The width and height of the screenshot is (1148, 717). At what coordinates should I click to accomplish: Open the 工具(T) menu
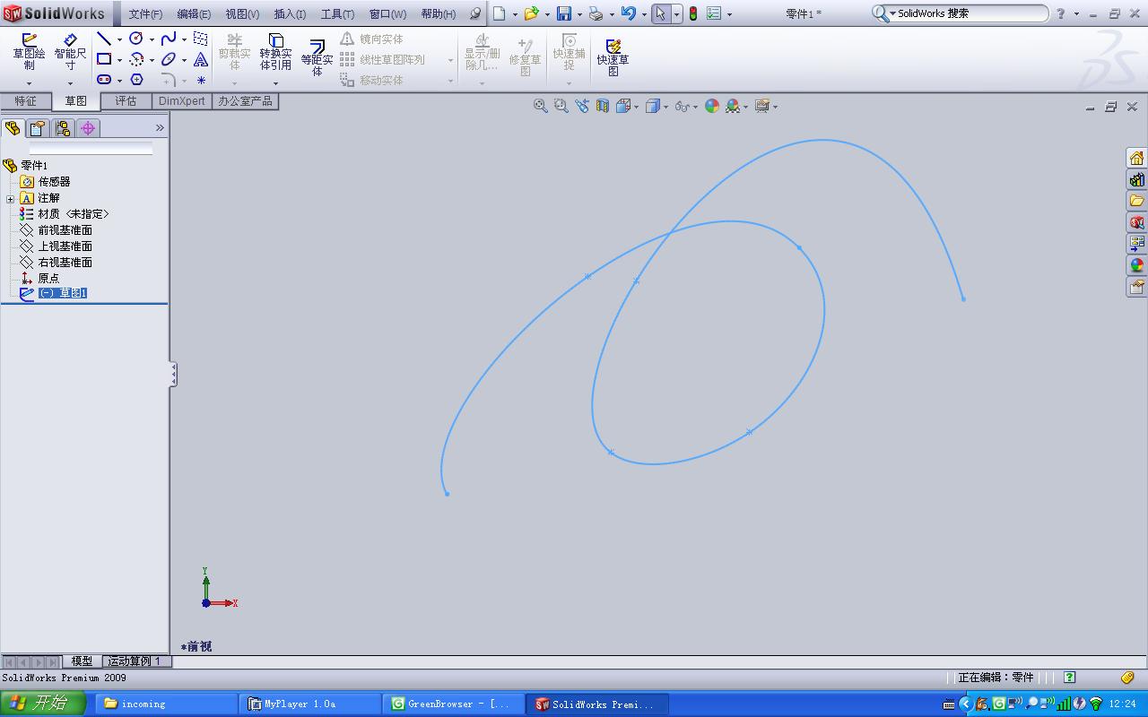point(337,13)
